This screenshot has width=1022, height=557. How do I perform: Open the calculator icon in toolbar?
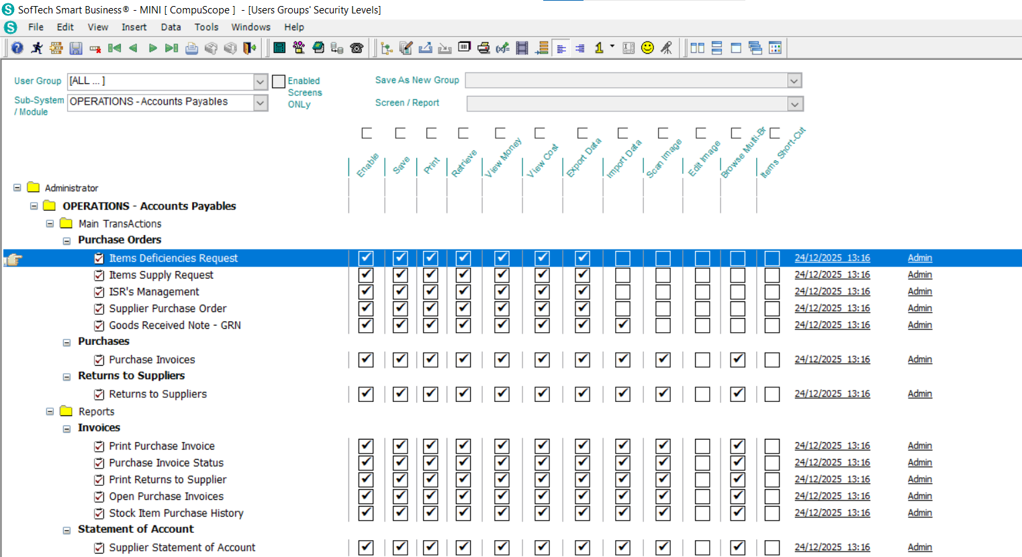click(279, 48)
